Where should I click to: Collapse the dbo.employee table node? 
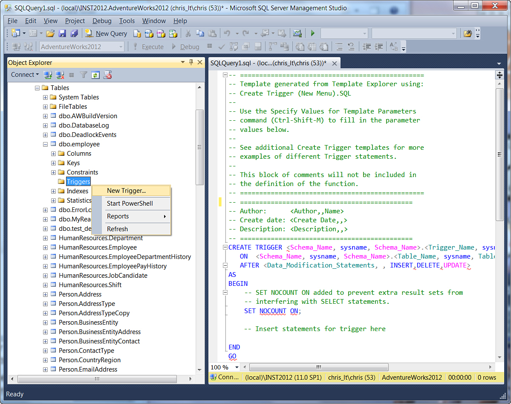coord(45,144)
